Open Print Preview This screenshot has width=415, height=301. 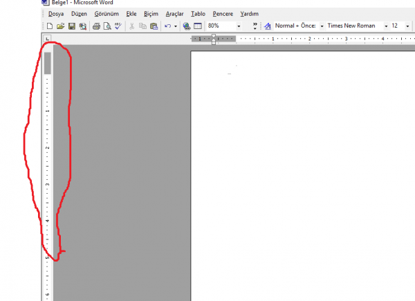click(x=107, y=26)
